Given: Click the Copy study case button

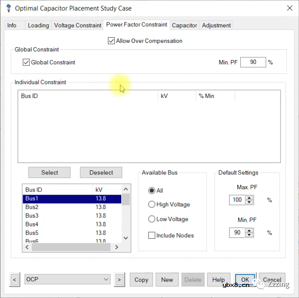Looking at the screenshot, I should [141, 280].
